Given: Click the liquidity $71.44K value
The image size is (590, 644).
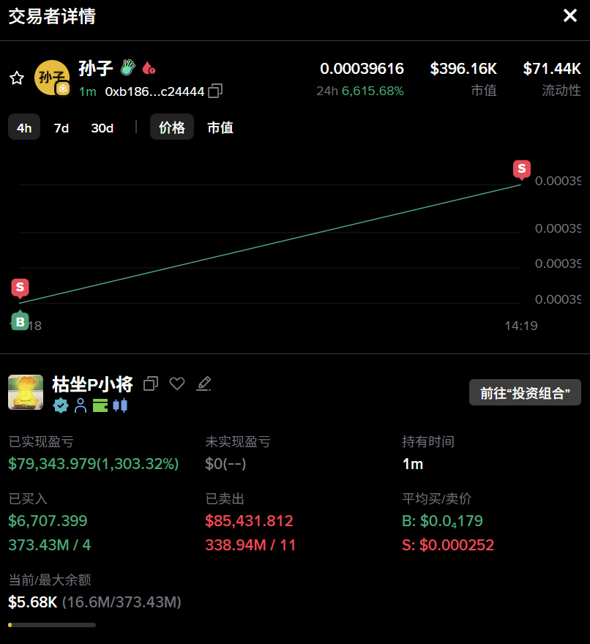Looking at the screenshot, I should coord(552,69).
